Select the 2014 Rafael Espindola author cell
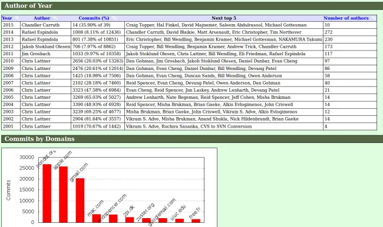This screenshot has width=383, height=227. [46, 32]
